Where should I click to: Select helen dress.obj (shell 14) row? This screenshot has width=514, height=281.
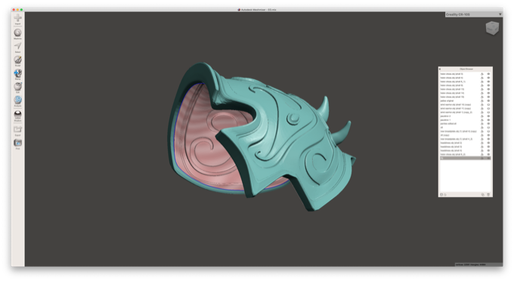(465, 93)
